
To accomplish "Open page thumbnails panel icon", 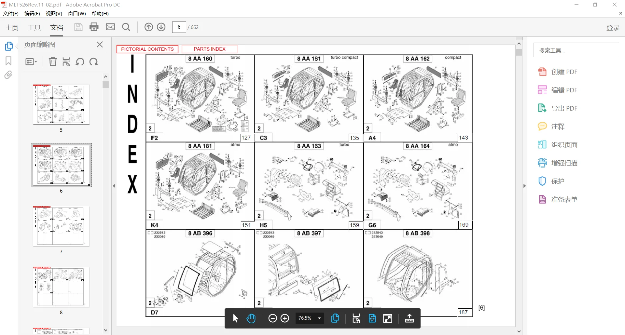I will tap(9, 46).
